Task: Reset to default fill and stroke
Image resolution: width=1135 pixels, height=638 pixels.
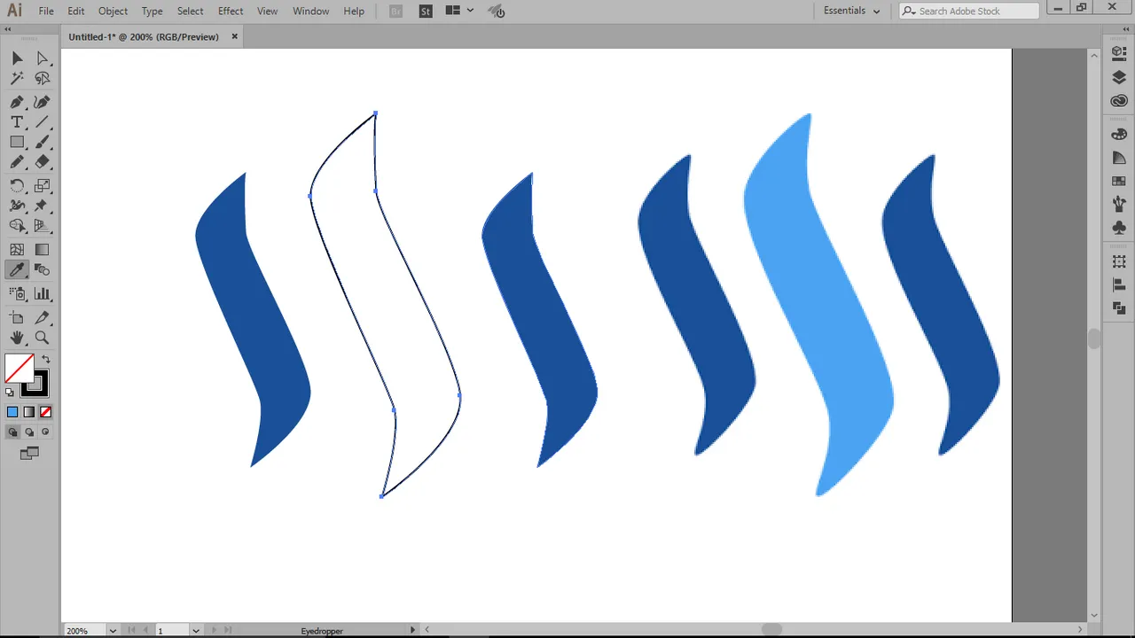Action: 10,392
